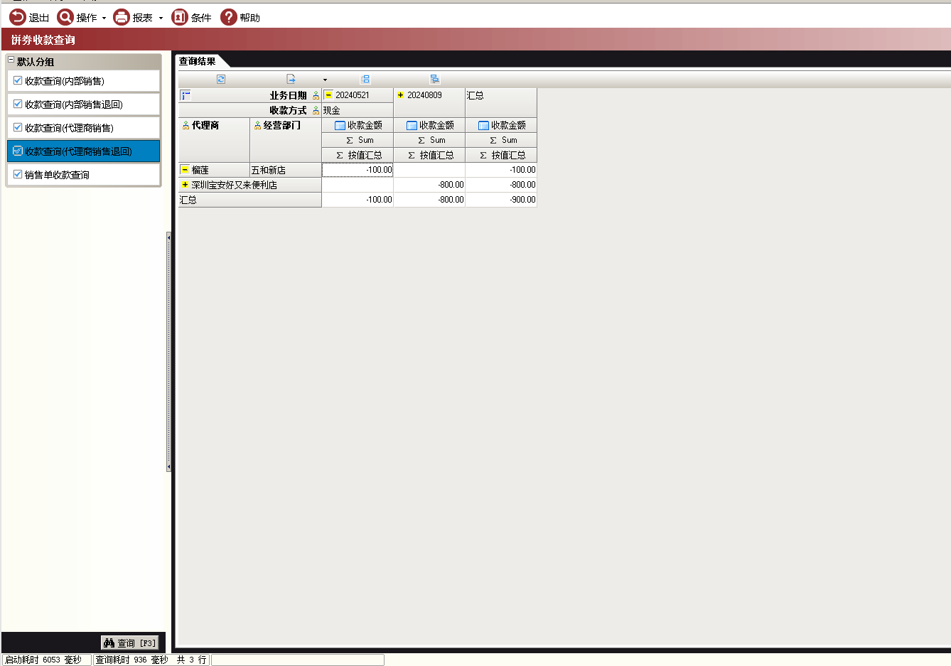Click the collapse-all hierarchy icon in results toolbar

click(x=435, y=79)
